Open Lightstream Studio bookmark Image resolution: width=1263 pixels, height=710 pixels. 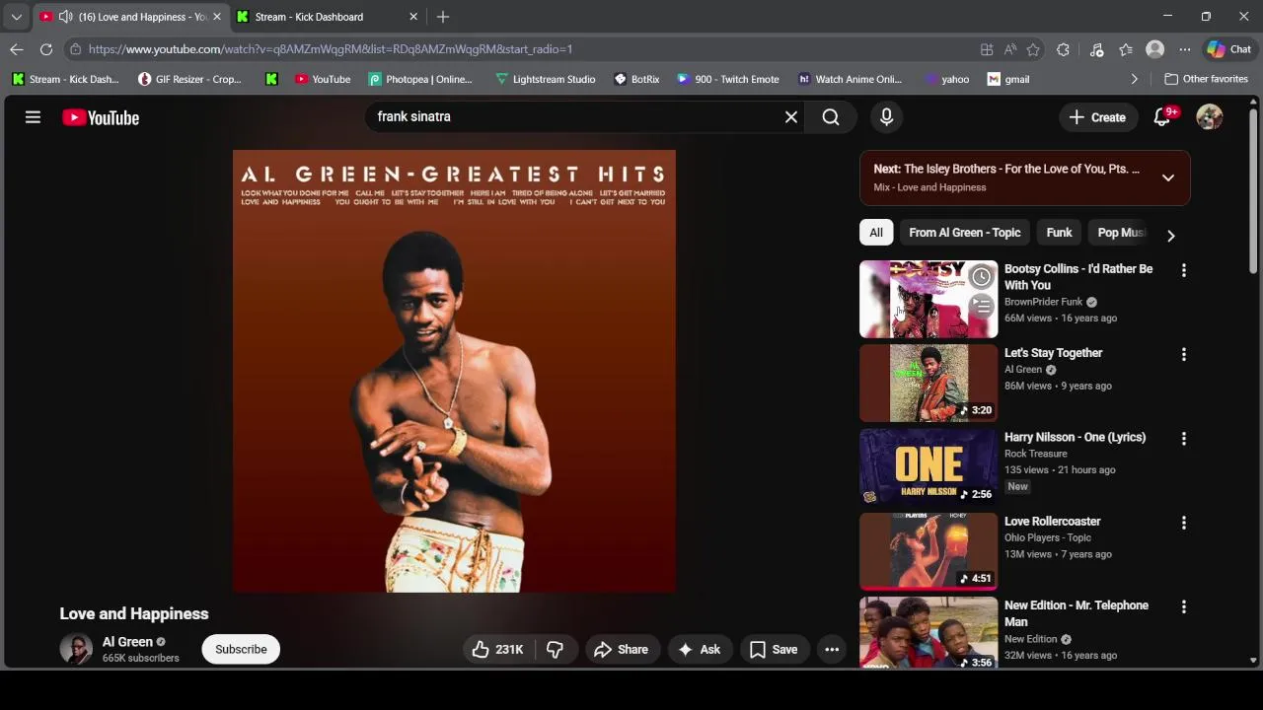(x=545, y=79)
